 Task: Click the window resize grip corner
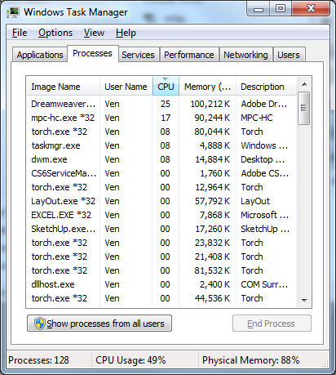tap(325, 364)
